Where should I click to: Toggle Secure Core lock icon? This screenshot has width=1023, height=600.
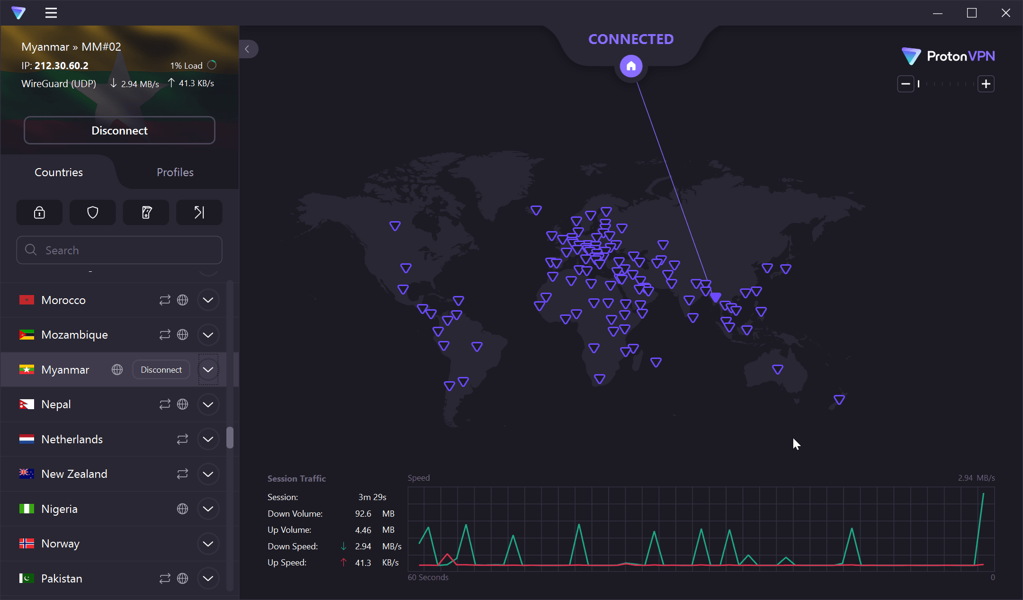click(39, 213)
